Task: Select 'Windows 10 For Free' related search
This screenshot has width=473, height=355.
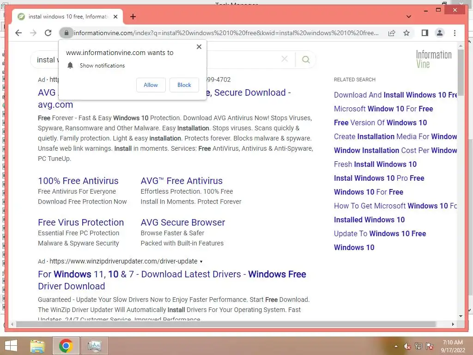Action: point(369,192)
